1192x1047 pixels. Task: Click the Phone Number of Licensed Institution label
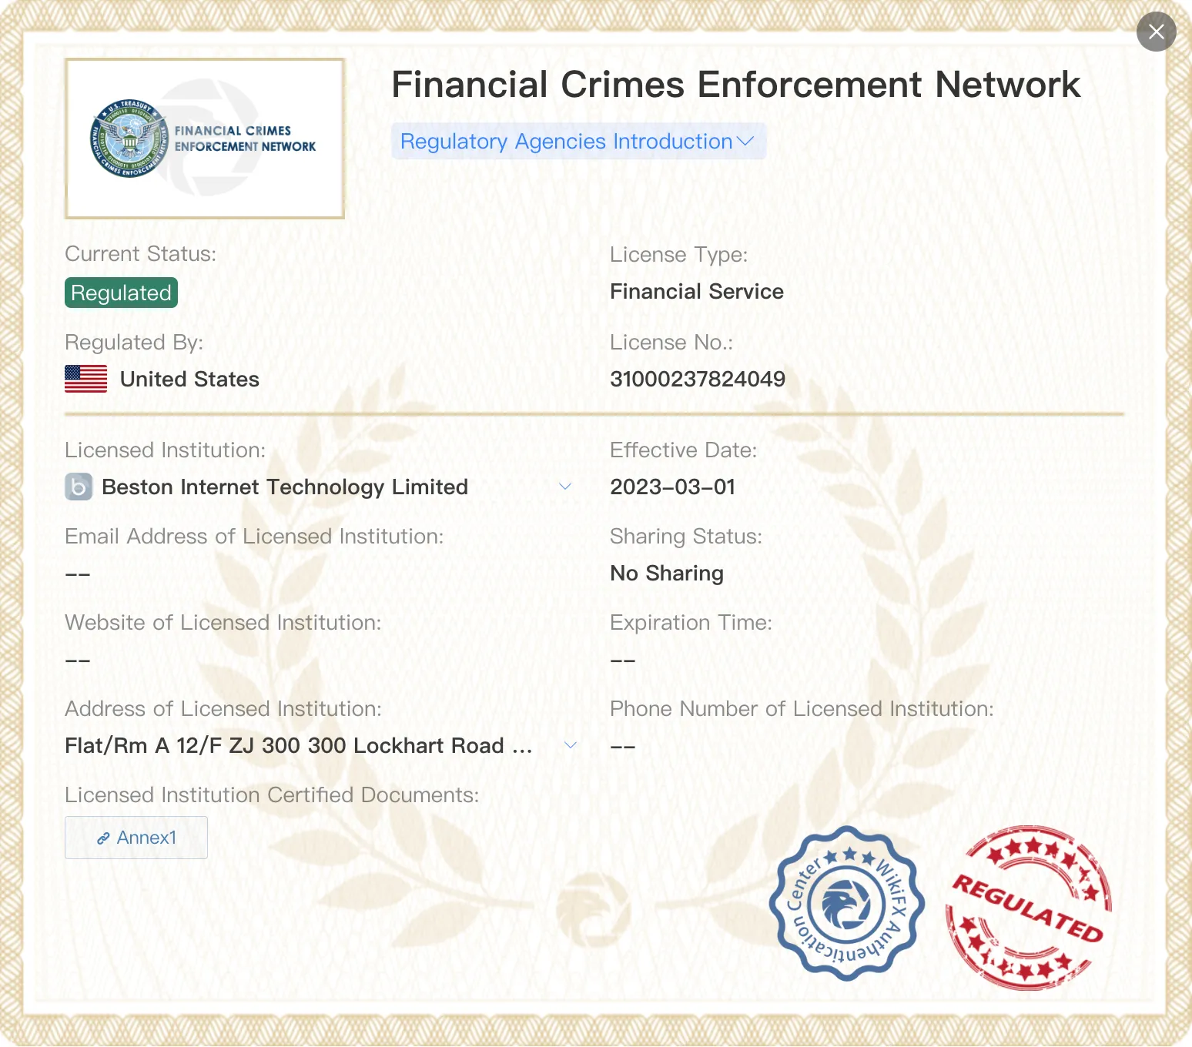click(x=802, y=708)
